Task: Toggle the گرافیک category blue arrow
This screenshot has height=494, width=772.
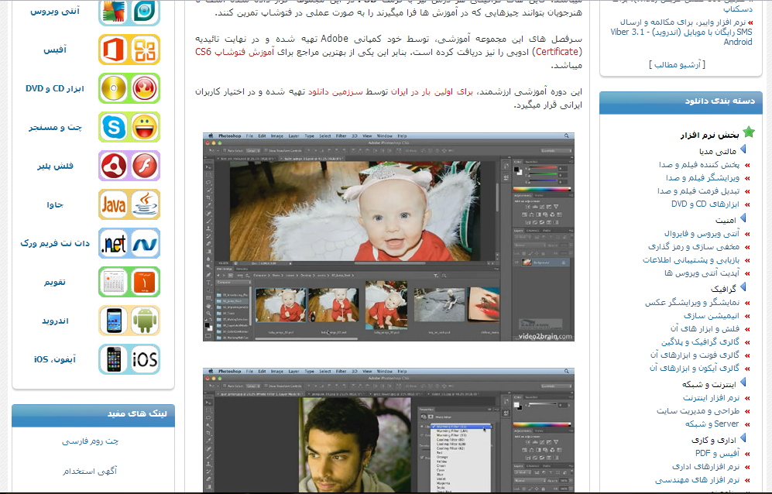Action: point(743,287)
